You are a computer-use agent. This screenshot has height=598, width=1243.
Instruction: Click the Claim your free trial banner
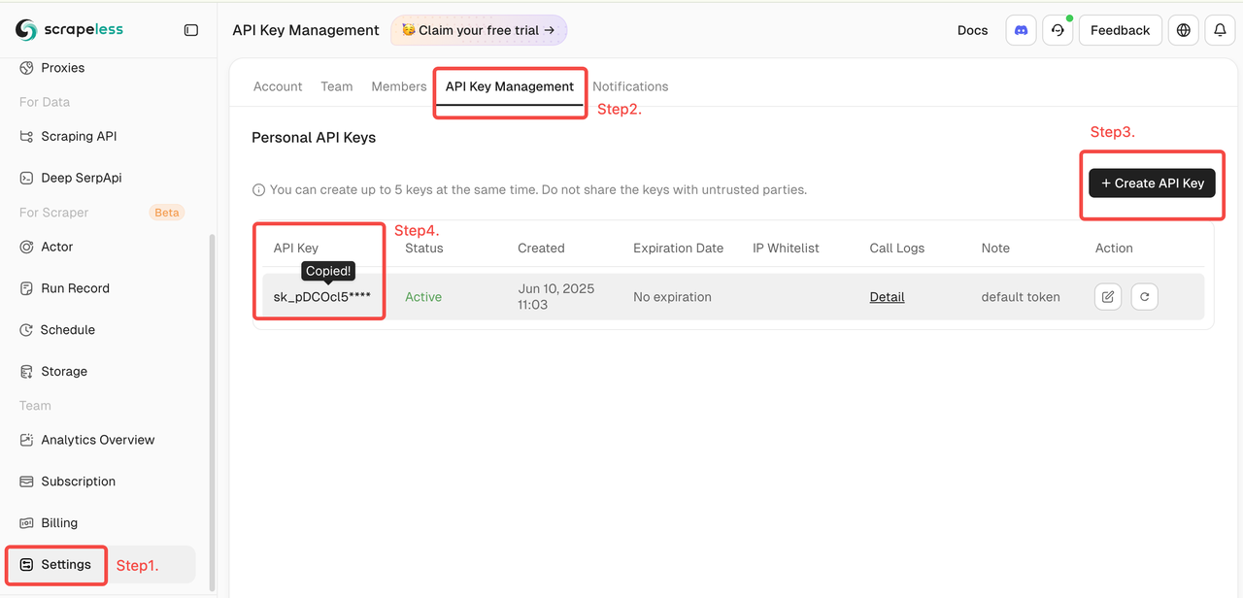tap(479, 30)
